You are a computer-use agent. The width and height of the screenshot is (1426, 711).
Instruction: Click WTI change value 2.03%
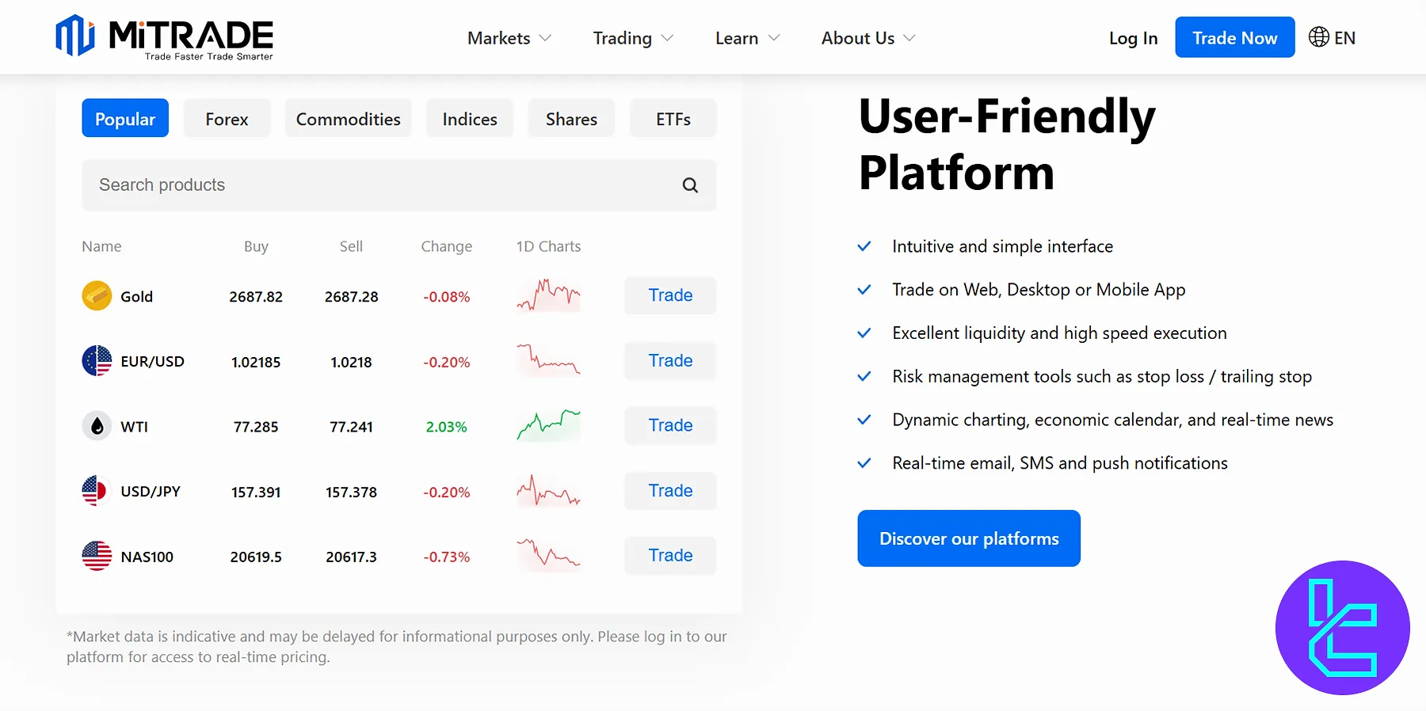pyautogui.click(x=446, y=427)
